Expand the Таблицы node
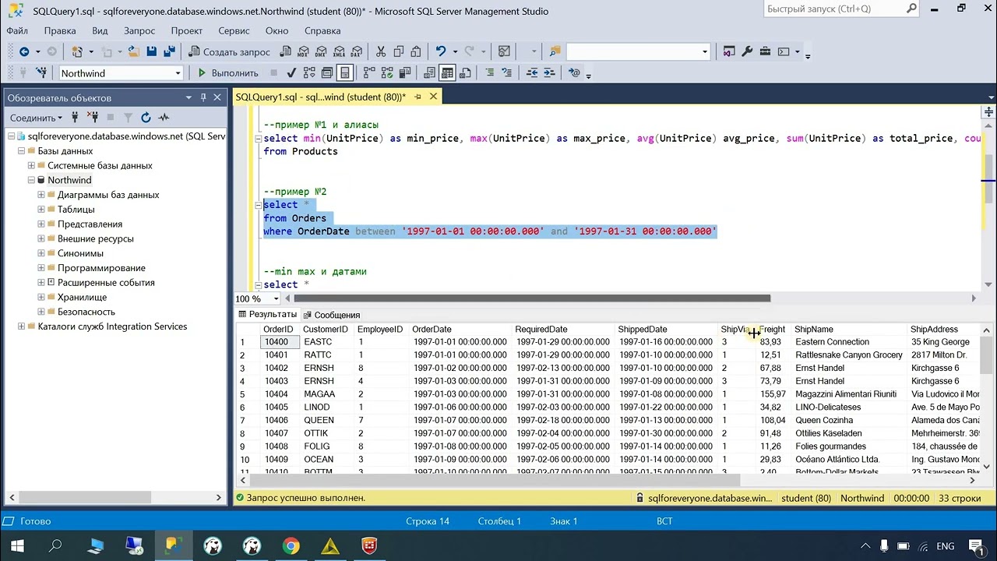The image size is (997, 561). click(x=41, y=209)
